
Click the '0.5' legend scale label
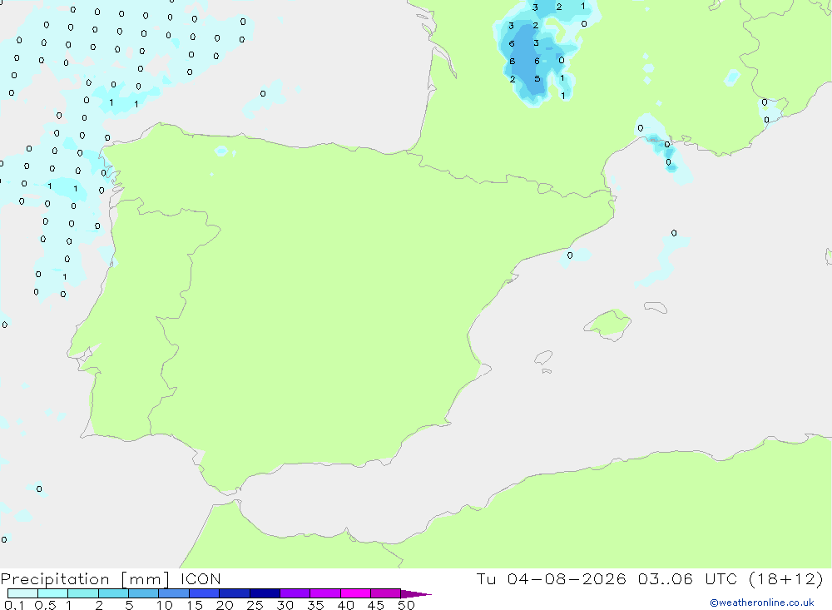pos(45,605)
